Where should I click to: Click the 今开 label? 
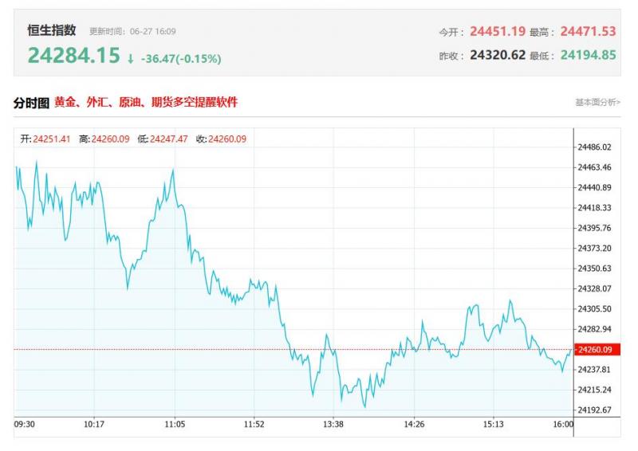451,32
